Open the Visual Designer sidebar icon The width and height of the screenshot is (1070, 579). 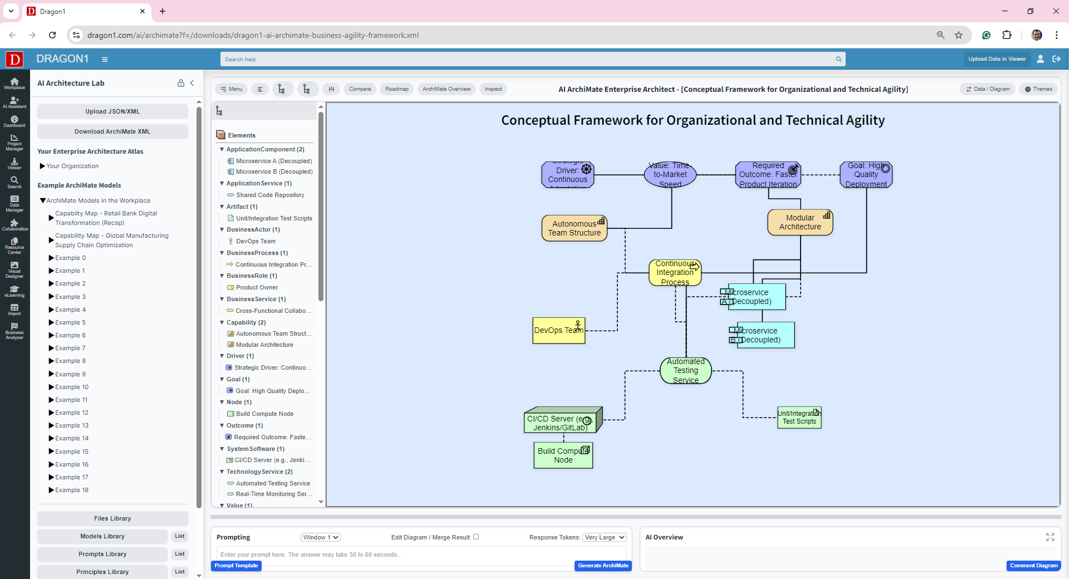(x=14, y=270)
